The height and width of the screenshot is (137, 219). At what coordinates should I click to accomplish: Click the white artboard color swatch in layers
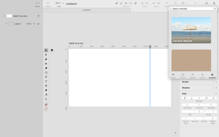tap(9, 16)
